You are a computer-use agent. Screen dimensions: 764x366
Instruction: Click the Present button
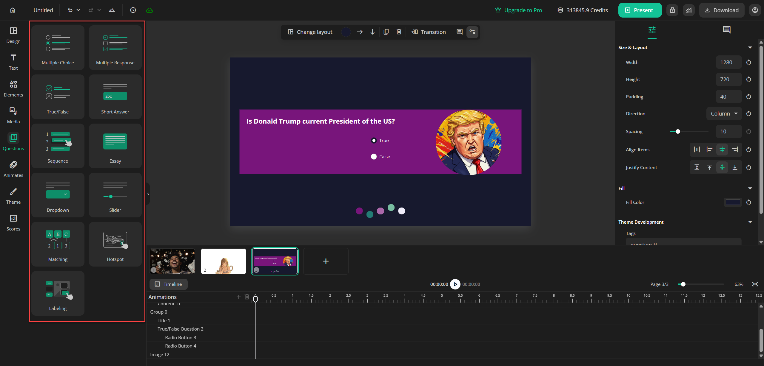[x=640, y=10]
